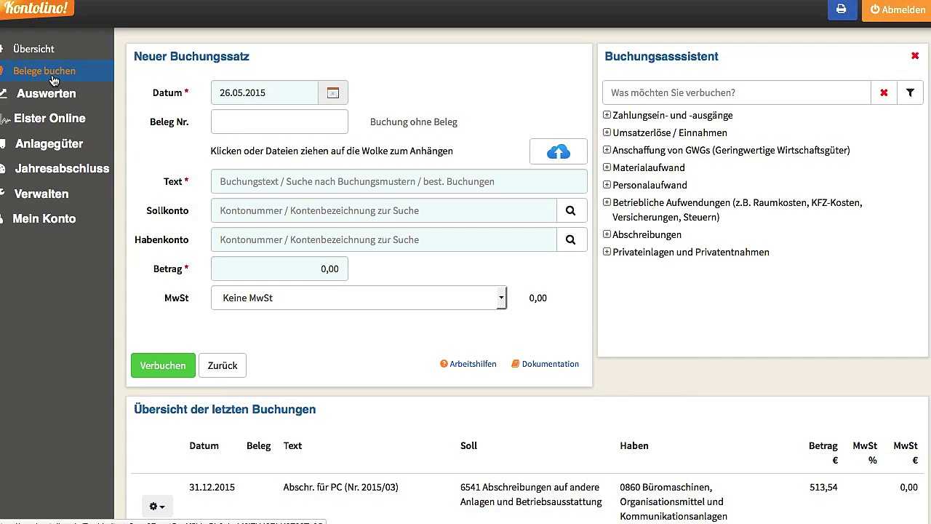Click the printer icon in top bar
The width and height of the screenshot is (931, 524).
[x=841, y=9]
